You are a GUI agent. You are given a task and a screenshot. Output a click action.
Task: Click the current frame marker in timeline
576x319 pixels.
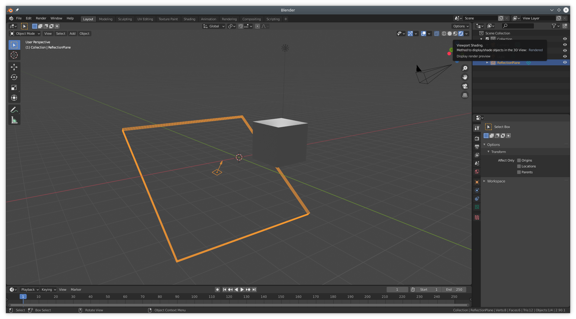[23, 297]
